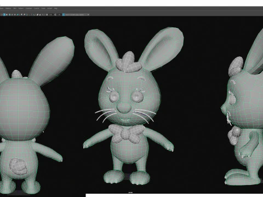Open the Skeleton menu
Screen dimensions: 263x197
[x=8, y=8]
